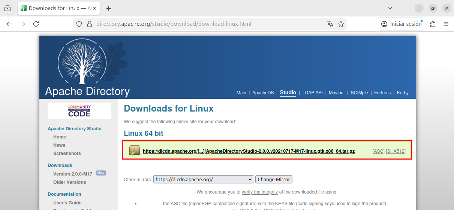Image resolution: width=454 pixels, height=210 pixels.
Task: Open a new browser tab
Action: tap(109, 8)
